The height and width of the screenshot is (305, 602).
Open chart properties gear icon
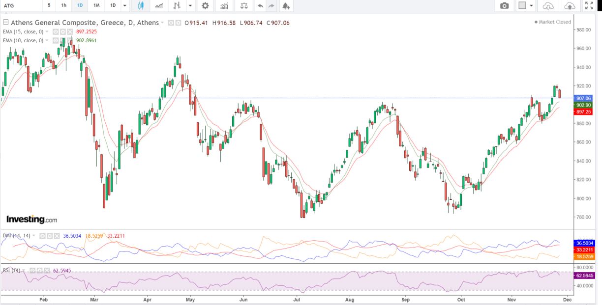click(x=205, y=6)
